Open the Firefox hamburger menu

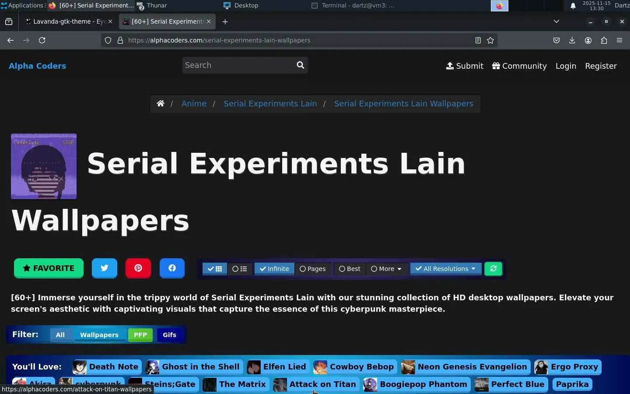click(x=619, y=40)
